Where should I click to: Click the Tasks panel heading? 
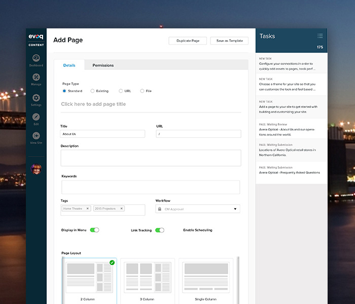(x=267, y=36)
